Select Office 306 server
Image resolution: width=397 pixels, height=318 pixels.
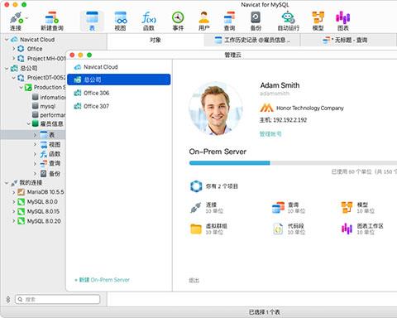119,93
